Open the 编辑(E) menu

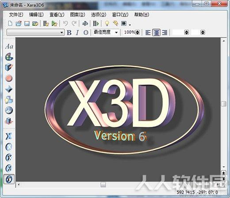tap(36, 15)
